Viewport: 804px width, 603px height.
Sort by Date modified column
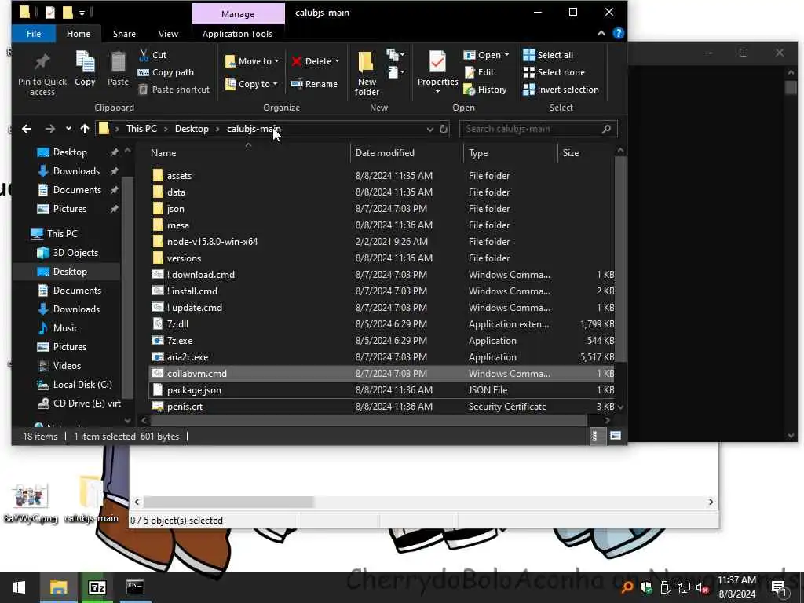coord(407,153)
